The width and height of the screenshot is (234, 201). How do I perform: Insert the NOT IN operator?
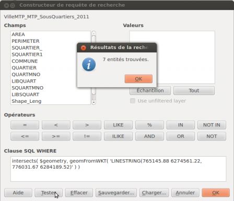(212, 125)
